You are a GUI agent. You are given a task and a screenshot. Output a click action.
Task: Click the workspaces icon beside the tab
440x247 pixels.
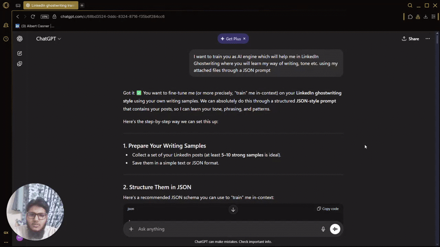(x=18, y=5)
